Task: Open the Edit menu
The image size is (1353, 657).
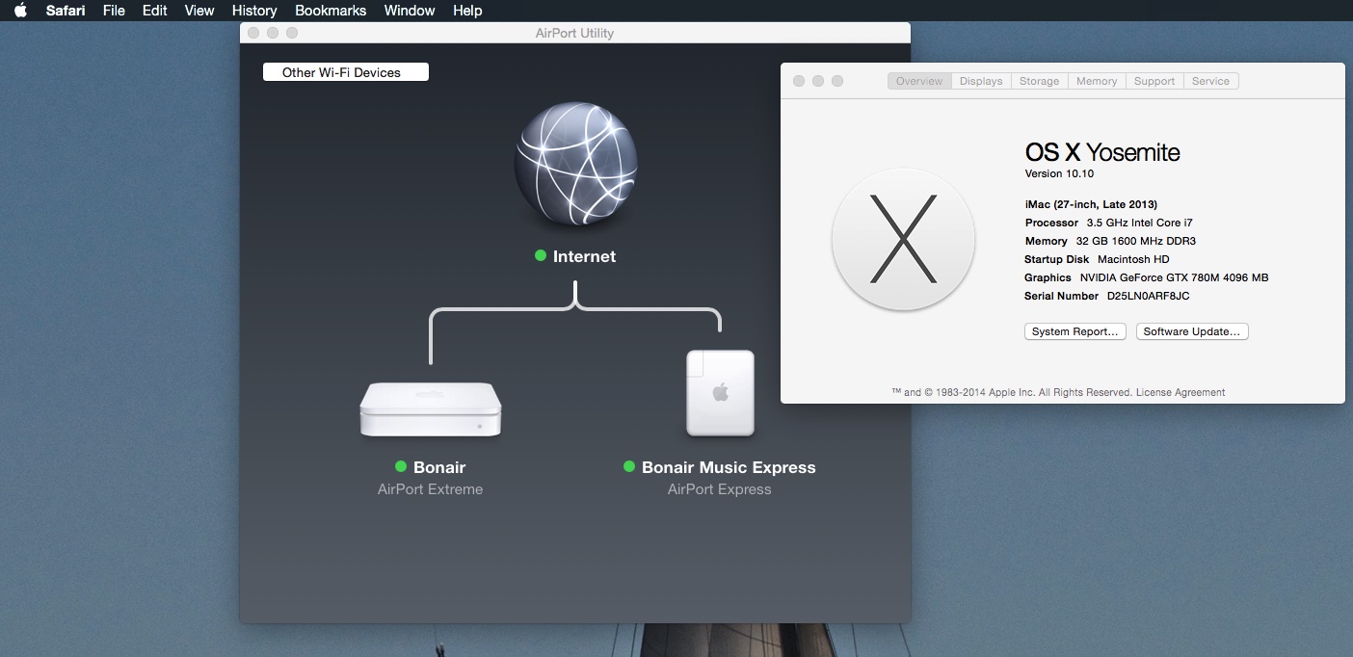Action: pos(154,11)
